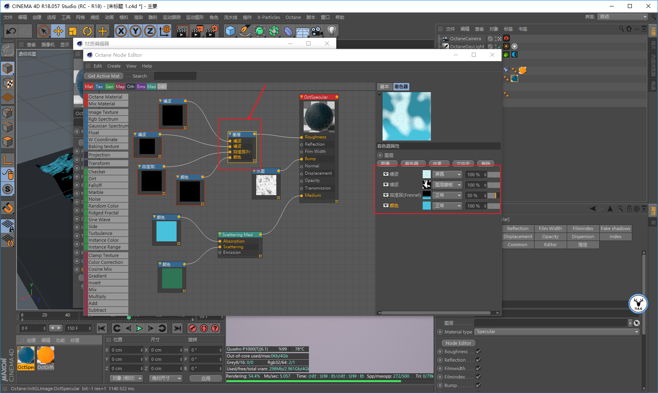658x393 pixels.
Task: Uncheck the Filmwidth checkbox
Action: (478, 368)
